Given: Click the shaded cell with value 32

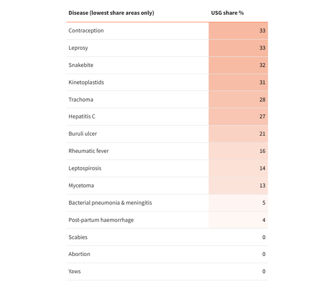Looking at the screenshot, I should point(238,65).
